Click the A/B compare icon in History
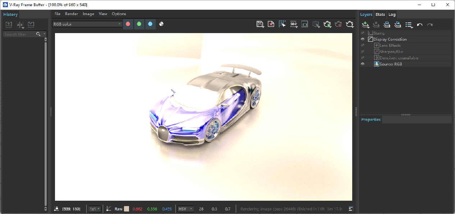The height and width of the screenshot is (214, 455). [20, 24]
